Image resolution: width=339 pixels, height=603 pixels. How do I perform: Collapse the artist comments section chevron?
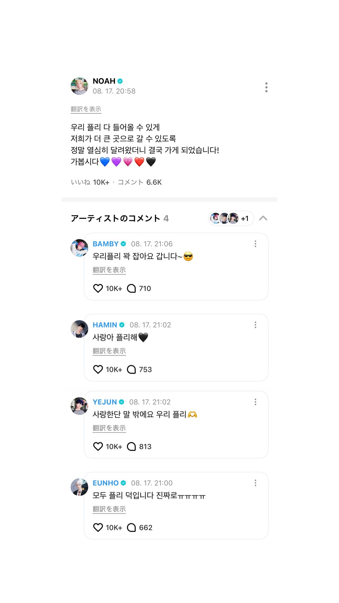[x=263, y=218]
